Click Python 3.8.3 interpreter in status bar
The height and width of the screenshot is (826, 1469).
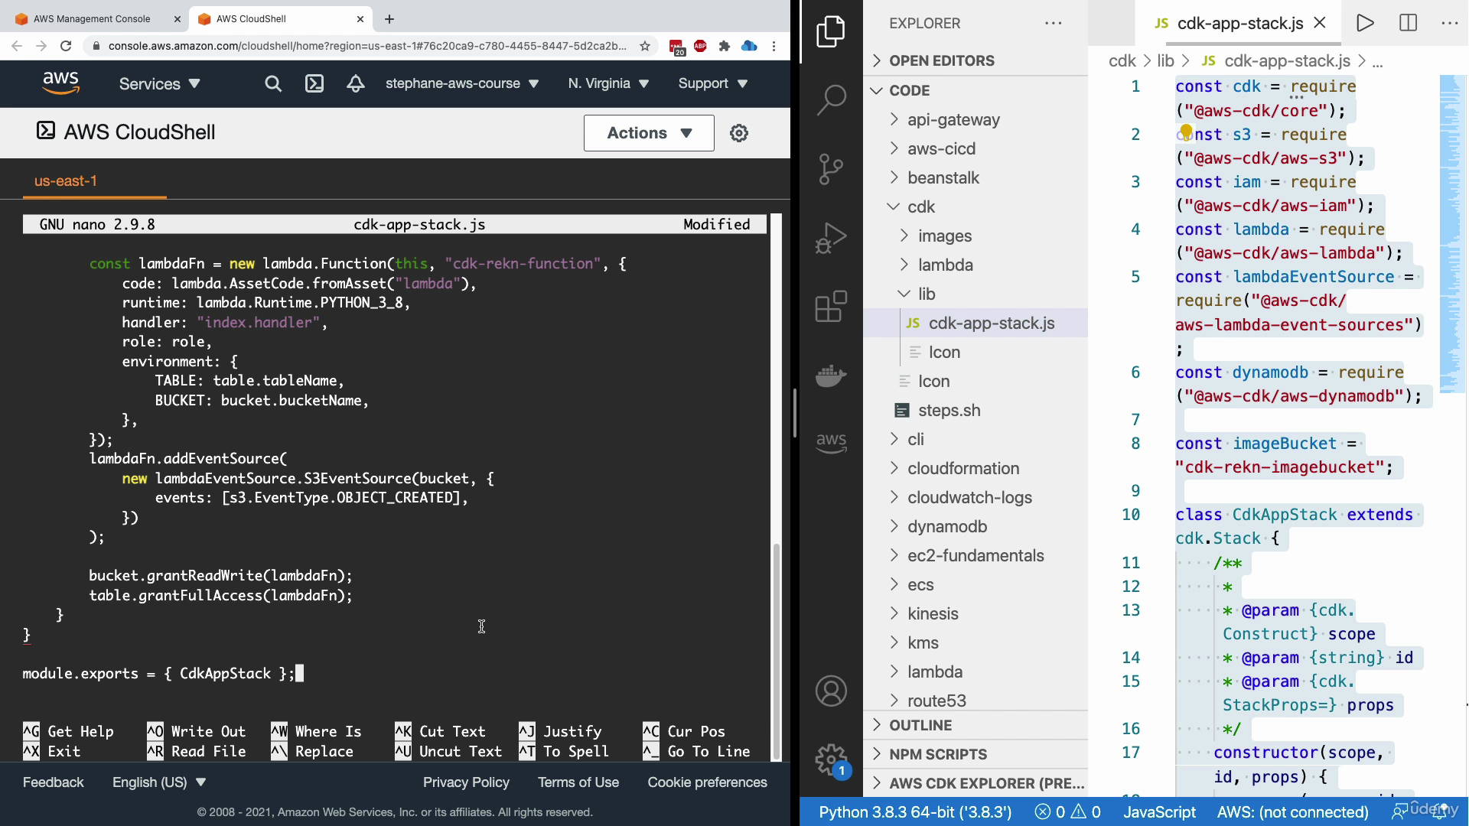point(915,812)
